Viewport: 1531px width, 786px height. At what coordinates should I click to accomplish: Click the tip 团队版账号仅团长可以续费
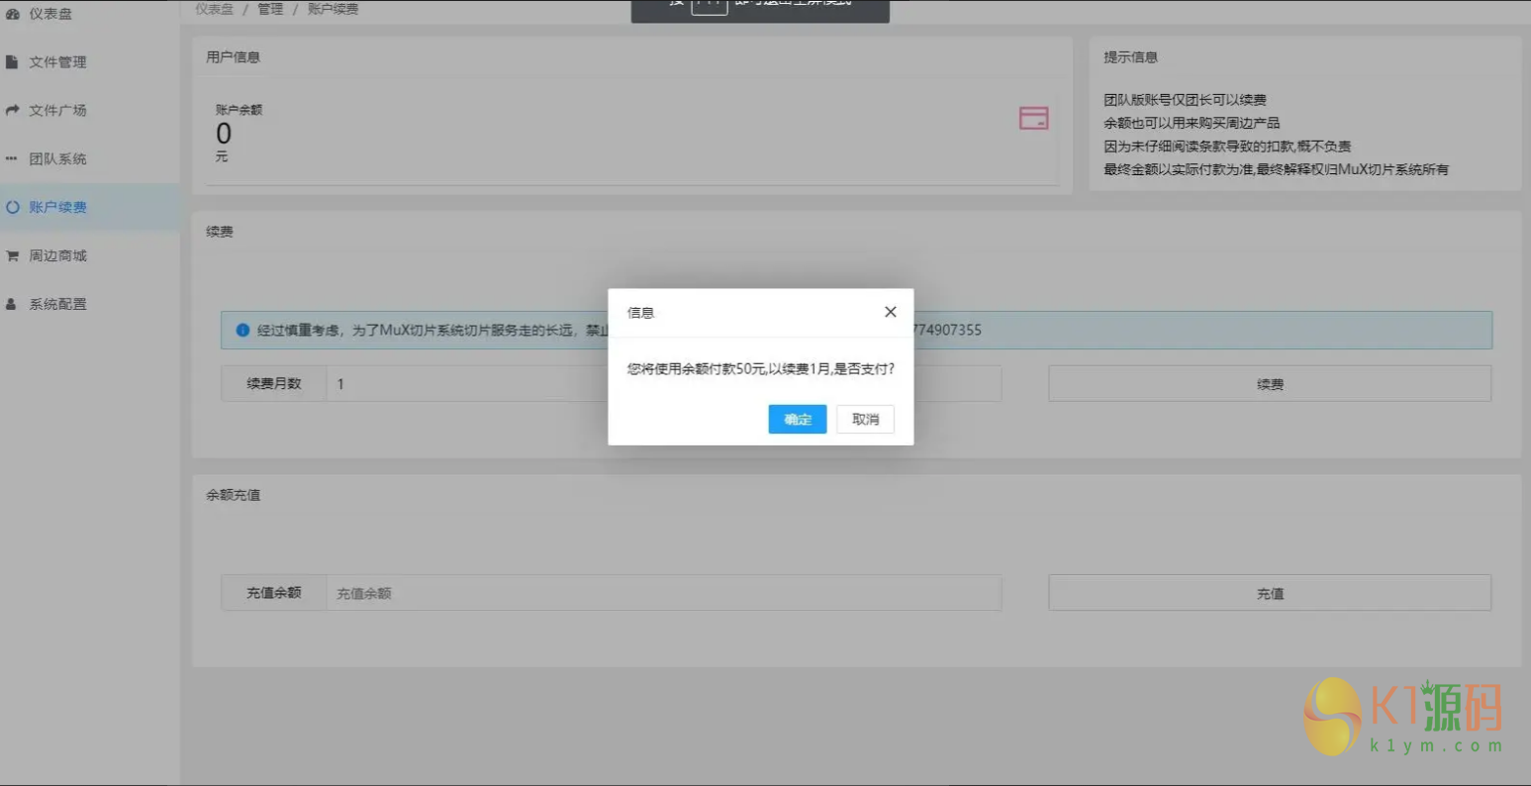click(1185, 100)
